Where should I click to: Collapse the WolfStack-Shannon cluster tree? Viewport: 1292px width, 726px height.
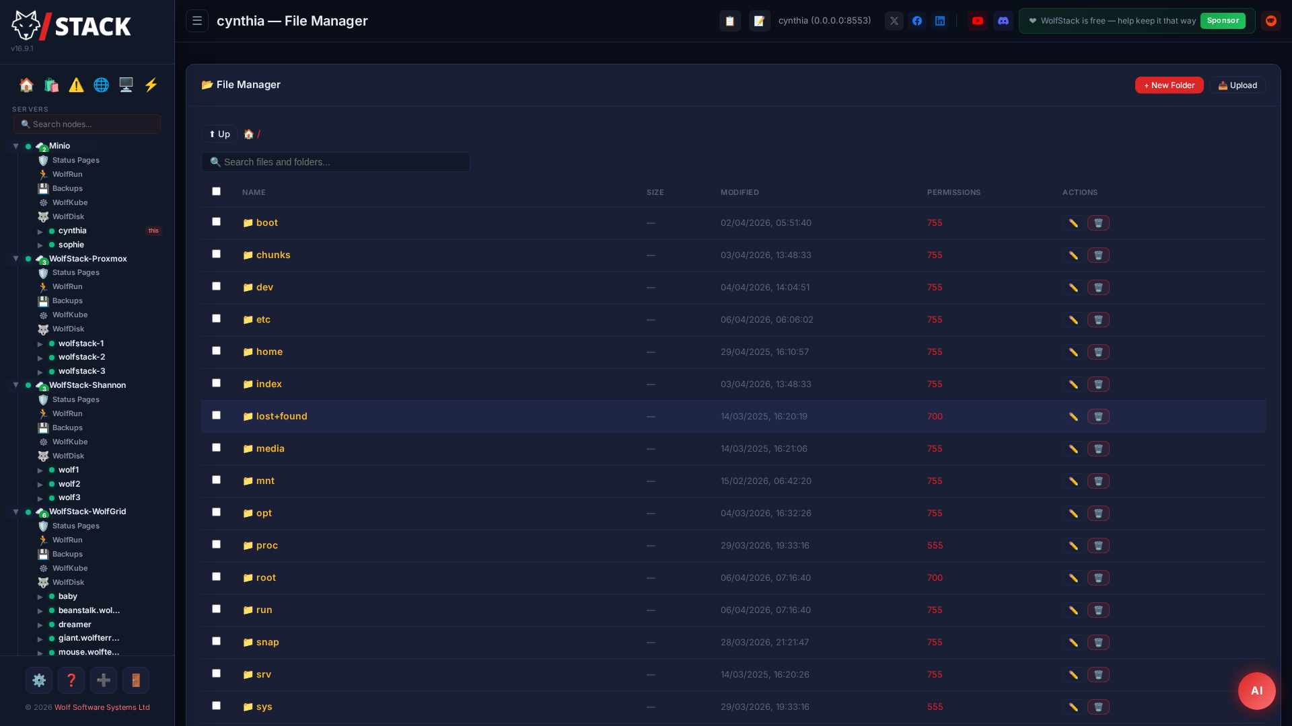(15, 385)
